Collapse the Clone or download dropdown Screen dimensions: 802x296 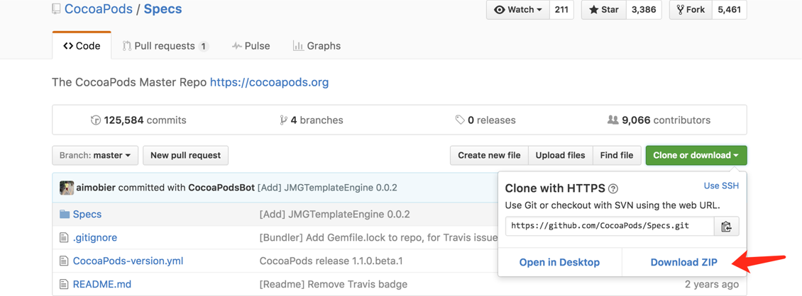[696, 155]
